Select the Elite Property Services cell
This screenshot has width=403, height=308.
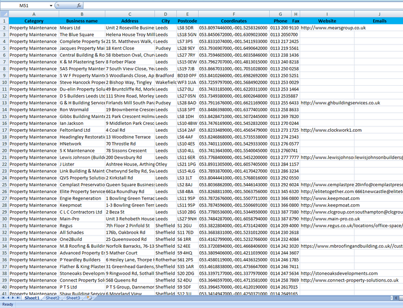pos(82,192)
